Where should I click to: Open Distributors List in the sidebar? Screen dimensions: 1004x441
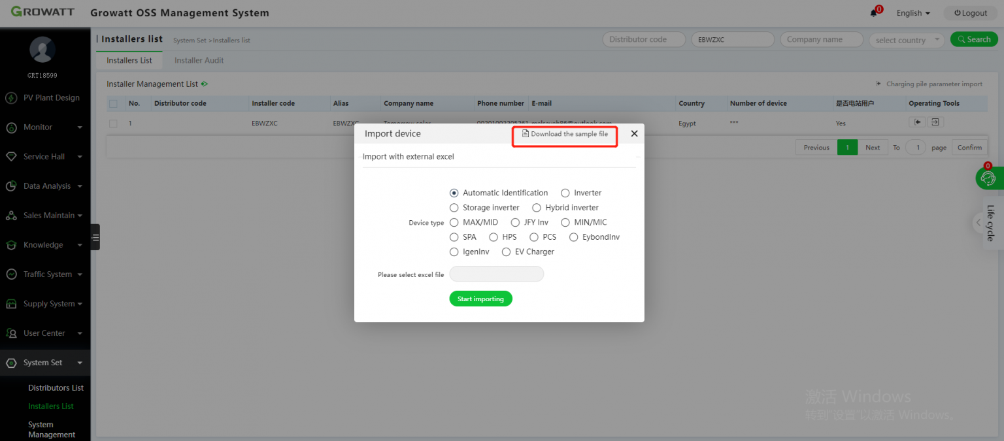(56, 387)
